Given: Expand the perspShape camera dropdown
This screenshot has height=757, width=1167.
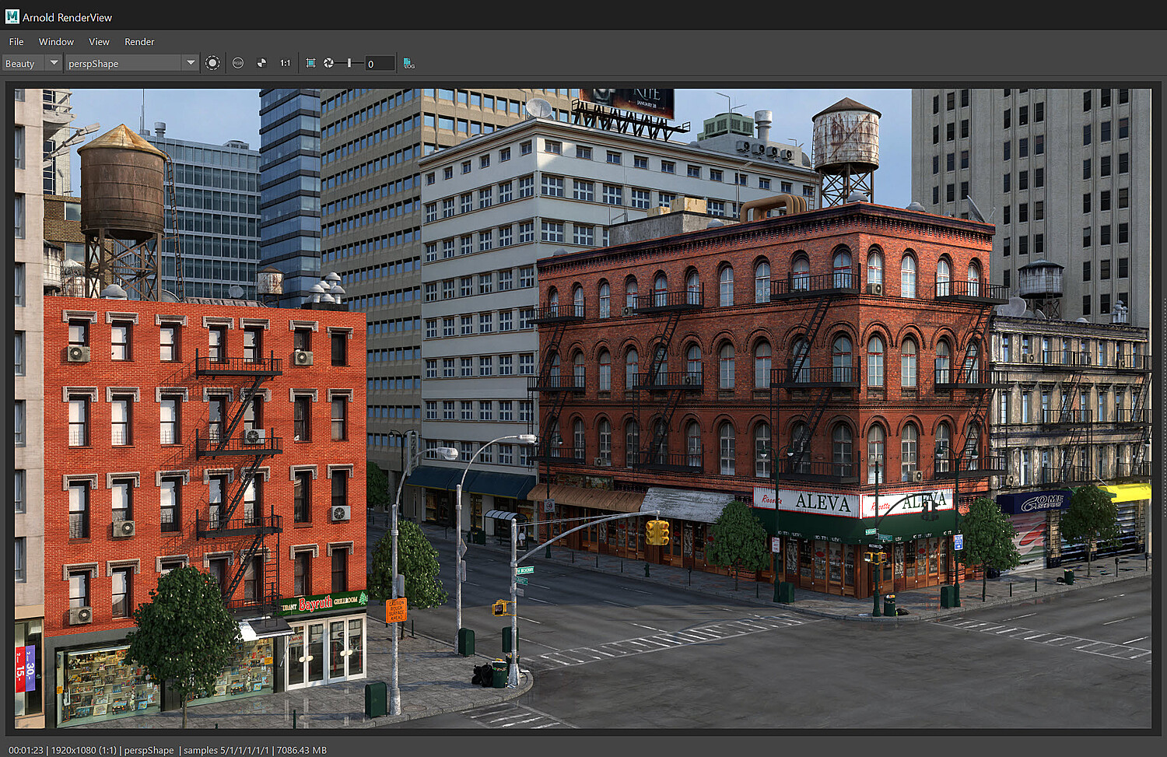Looking at the screenshot, I should [191, 63].
